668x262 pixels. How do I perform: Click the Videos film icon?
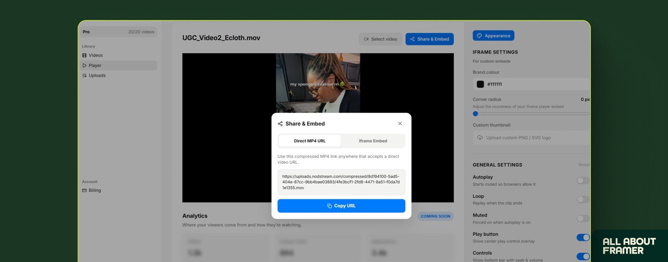[x=84, y=55]
